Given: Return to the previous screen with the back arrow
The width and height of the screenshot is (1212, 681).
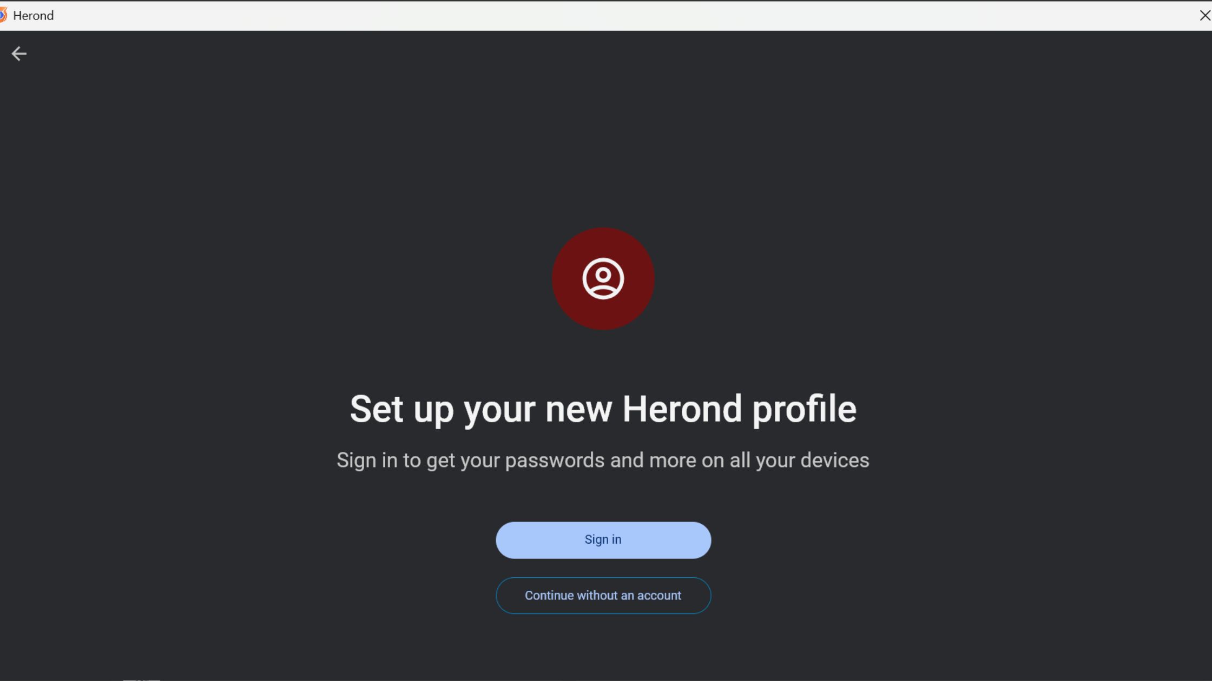Looking at the screenshot, I should tap(19, 54).
